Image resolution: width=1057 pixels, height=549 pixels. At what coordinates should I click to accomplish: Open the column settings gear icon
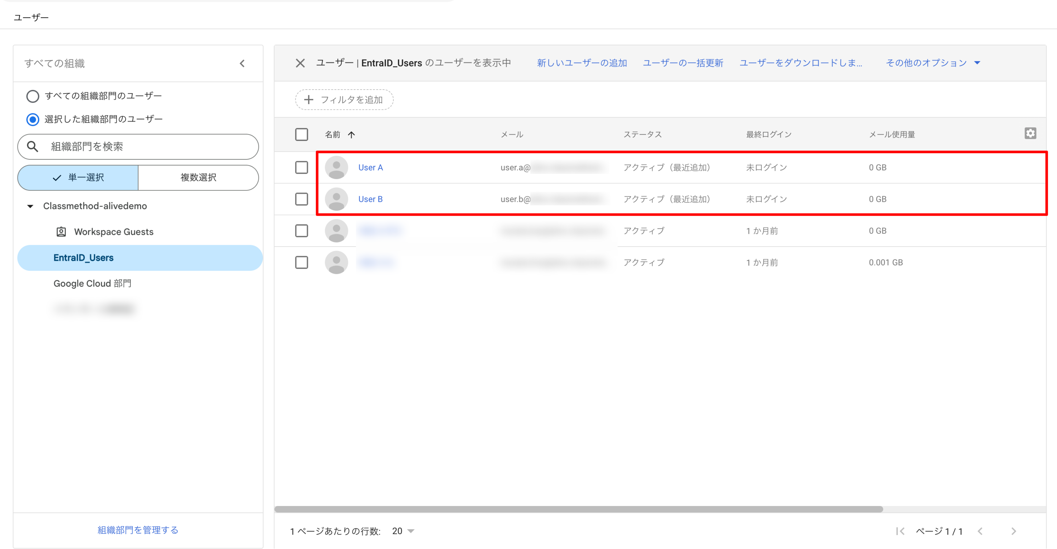pyautogui.click(x=1031, y=133)
